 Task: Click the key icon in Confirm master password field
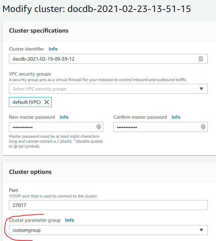point(203,127)
